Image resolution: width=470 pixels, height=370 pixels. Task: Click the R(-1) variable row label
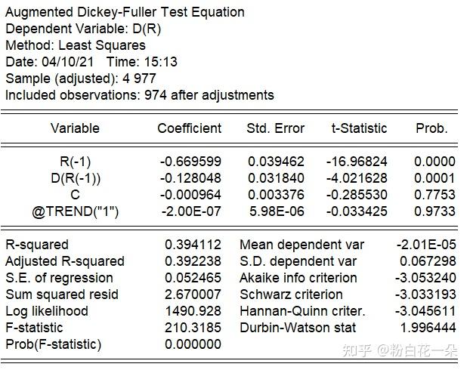click(75, 162)
